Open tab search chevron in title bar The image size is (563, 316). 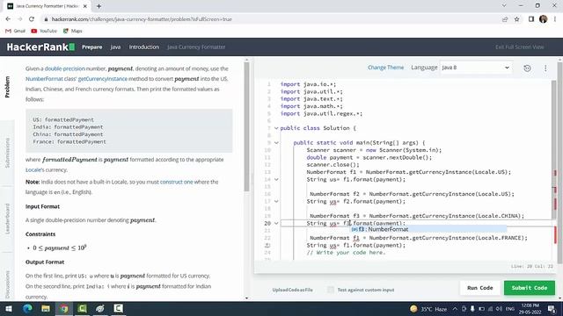(x=504, y=6)
